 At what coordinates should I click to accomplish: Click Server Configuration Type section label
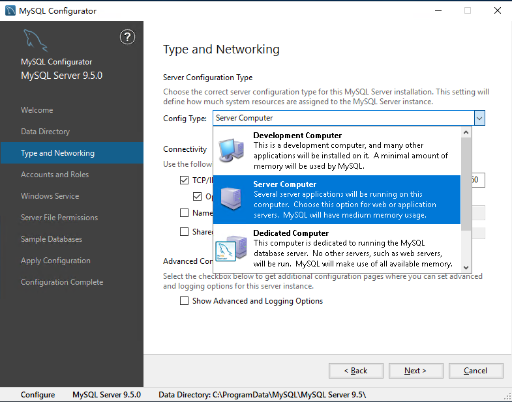[207, 78]
